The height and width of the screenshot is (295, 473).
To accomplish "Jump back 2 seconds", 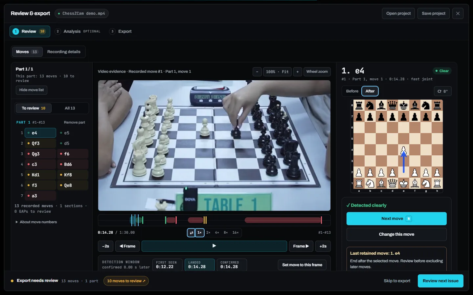I will click(105, 246).
